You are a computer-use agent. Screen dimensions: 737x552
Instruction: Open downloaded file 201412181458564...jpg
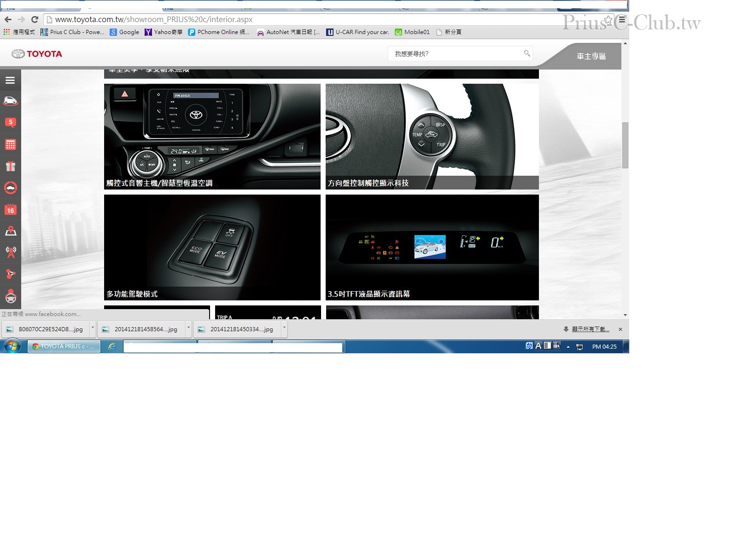pyautogui.click(x=141, y=329)
